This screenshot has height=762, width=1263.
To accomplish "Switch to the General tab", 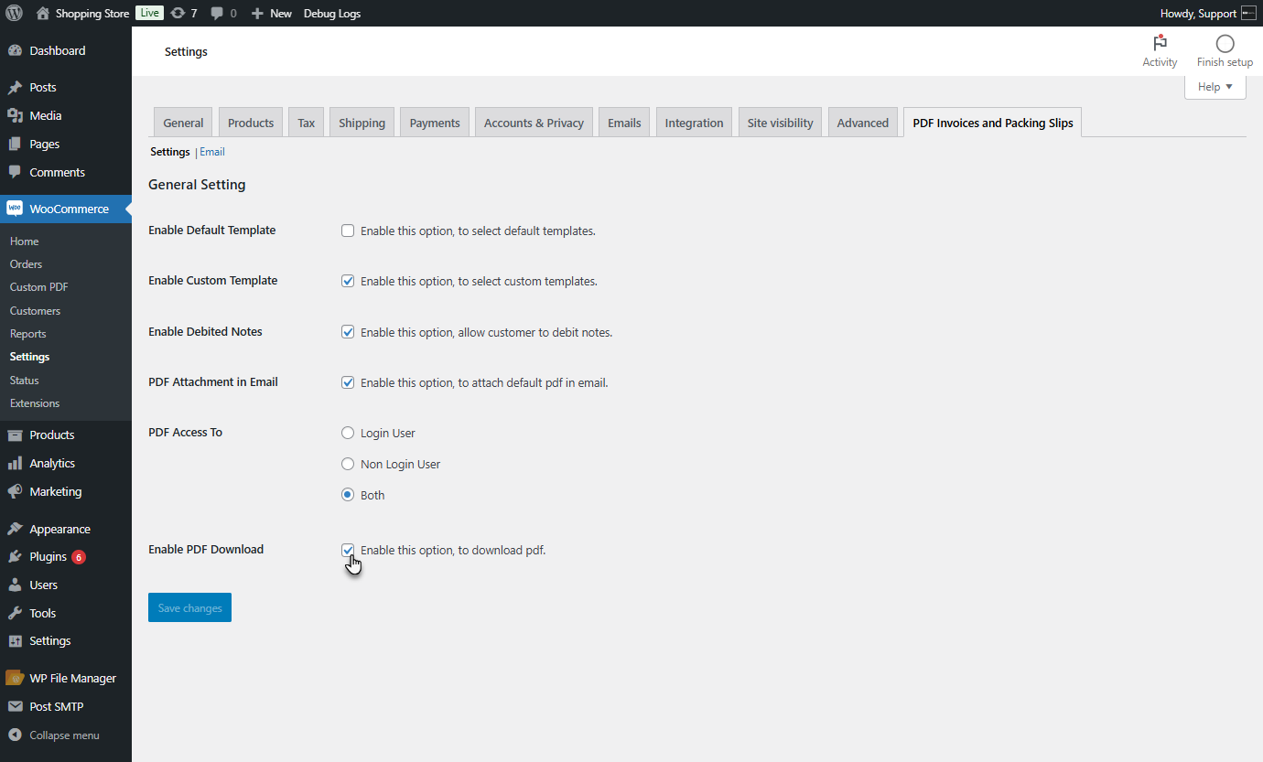I will 183,123.
